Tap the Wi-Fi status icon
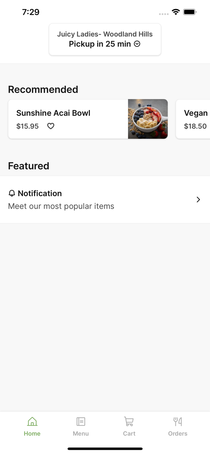 [x=176, y=12]
